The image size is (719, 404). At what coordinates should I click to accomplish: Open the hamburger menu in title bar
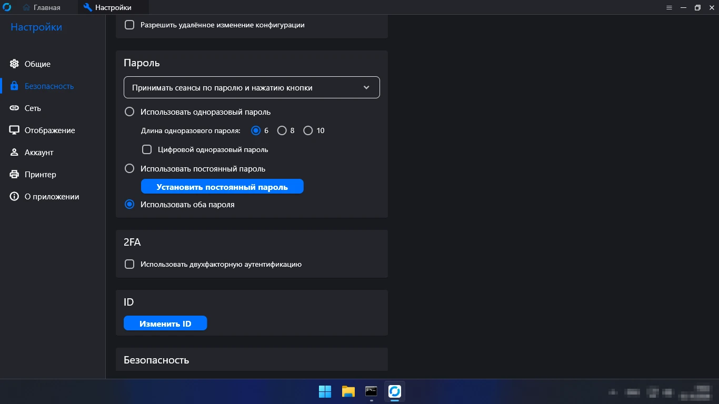click(x=670, y=7)
